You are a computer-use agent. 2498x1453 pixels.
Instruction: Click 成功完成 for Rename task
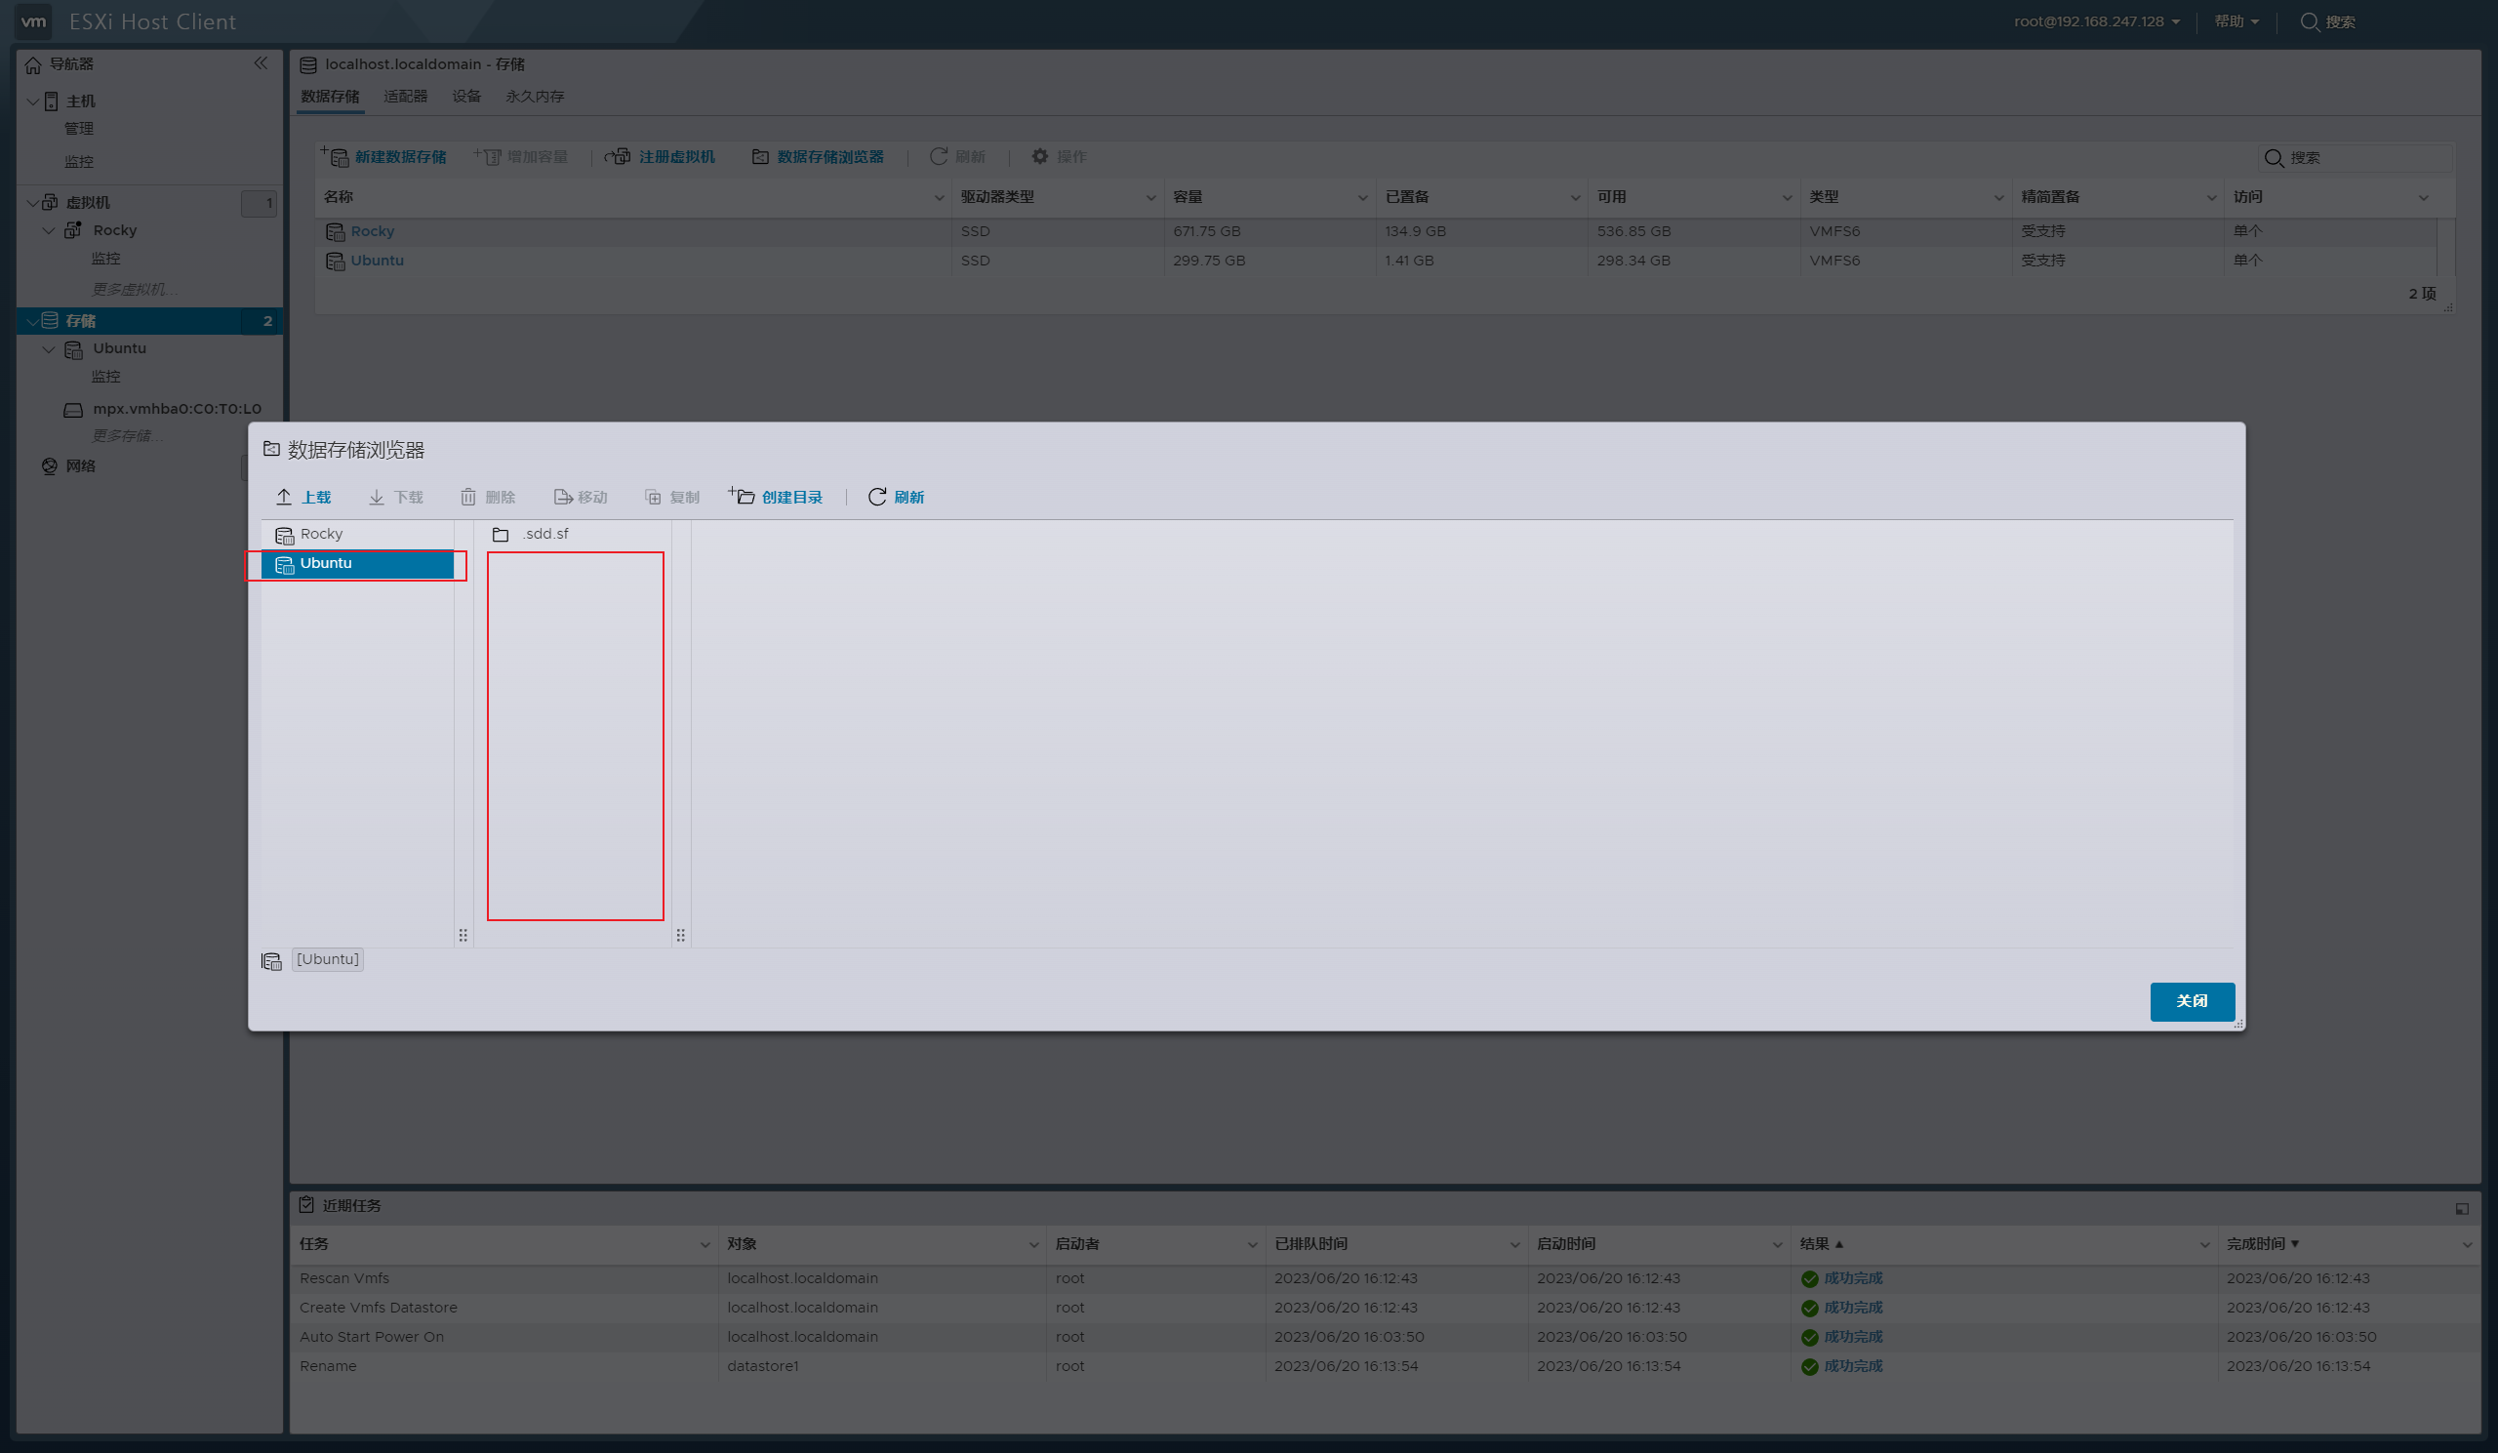pos(1853,1367)
